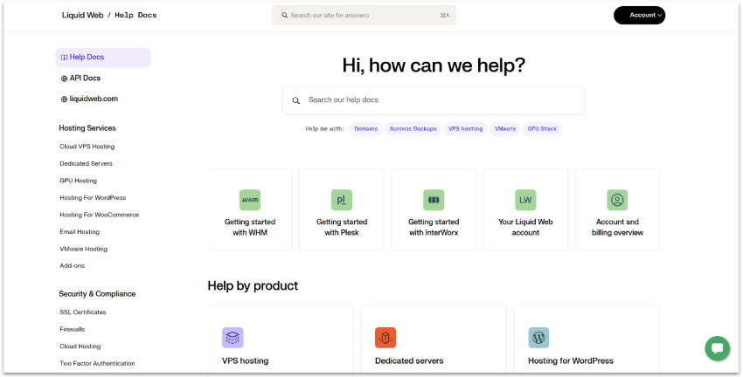Image resolution: width=743 pixels, height=377 pixels.
Task: Open Email Hosting sidebar link
Action: click(80, 232)
